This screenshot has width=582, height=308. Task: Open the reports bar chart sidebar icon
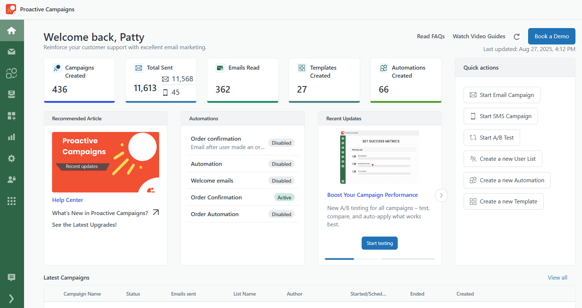click(x=12, y=137)
